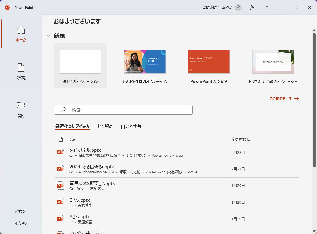Switch to the ピン留め tab

click(105, 127)
